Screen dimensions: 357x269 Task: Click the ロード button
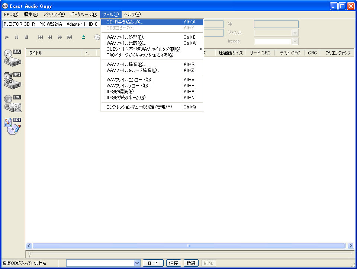coord(153,263)
